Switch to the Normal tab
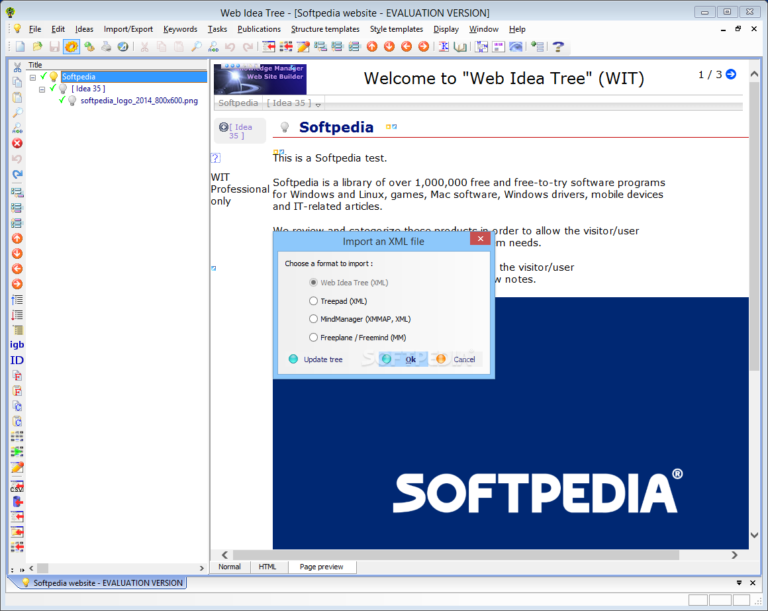This screenshot has height=611, width=768. 230,567
